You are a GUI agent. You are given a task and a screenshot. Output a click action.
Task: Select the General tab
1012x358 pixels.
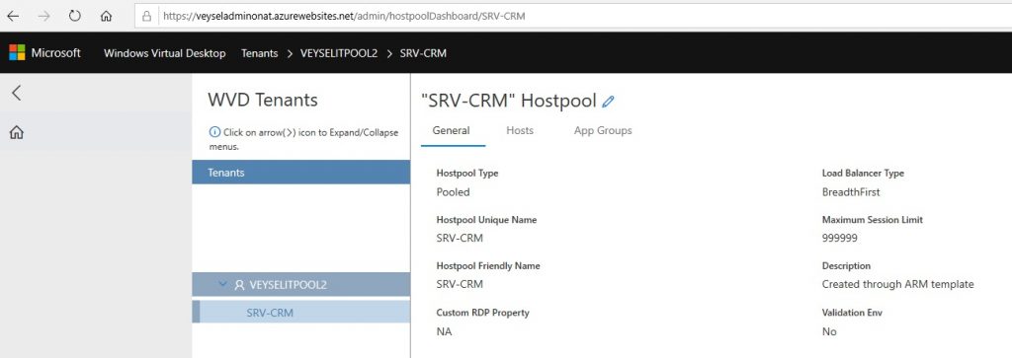click(x=451, y=131)
